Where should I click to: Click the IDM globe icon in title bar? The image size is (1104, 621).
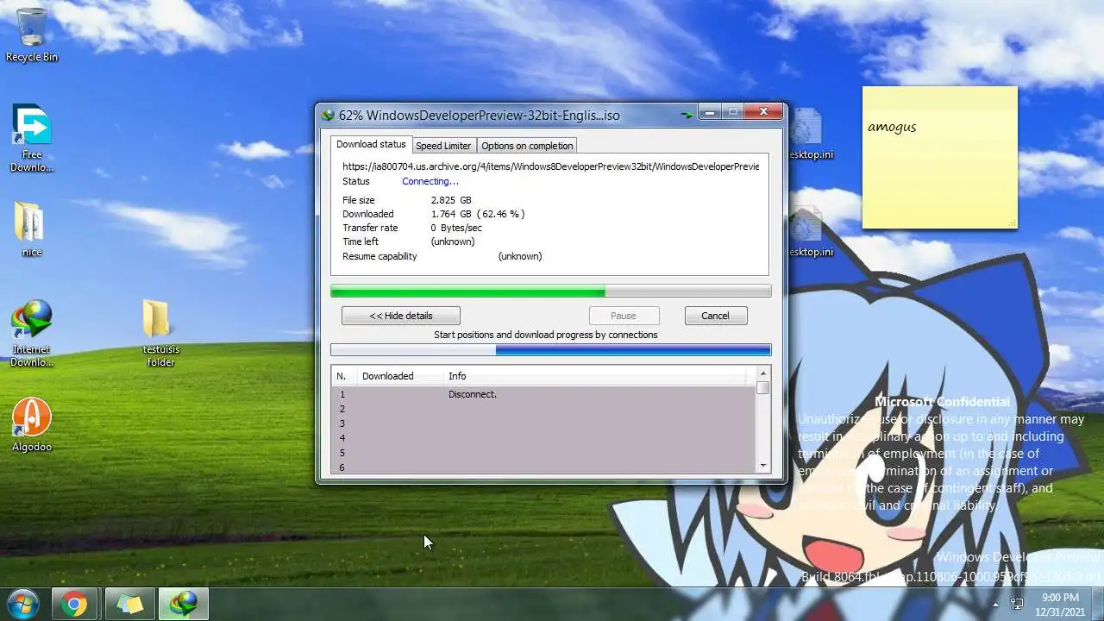pos(328,115)
